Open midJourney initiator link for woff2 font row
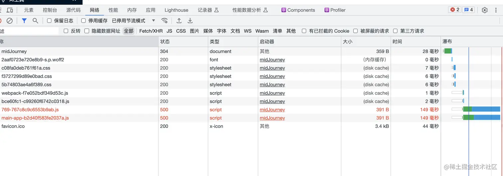503x176 pixels. (272, 60)
